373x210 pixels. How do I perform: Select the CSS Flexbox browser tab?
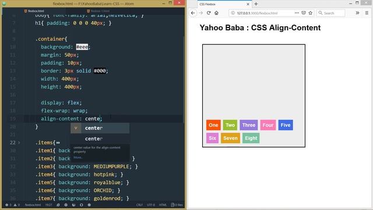click(224, 4)
